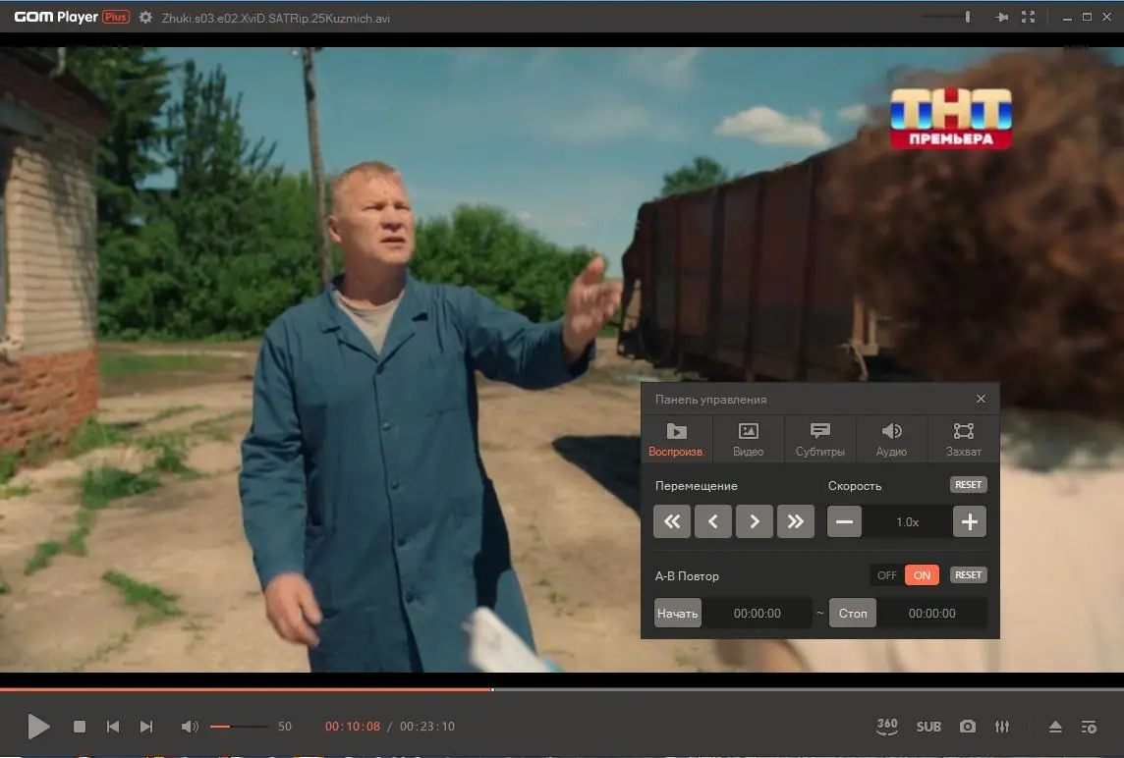Image resolution: width=1124 pixels, height=758 pixels.
Task: Adjust the title bar opacity slider
Action: point(946,17)
